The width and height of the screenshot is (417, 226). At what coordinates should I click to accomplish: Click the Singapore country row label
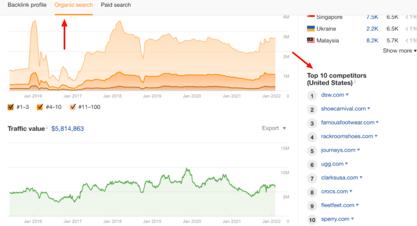click(x=329, y=17)
